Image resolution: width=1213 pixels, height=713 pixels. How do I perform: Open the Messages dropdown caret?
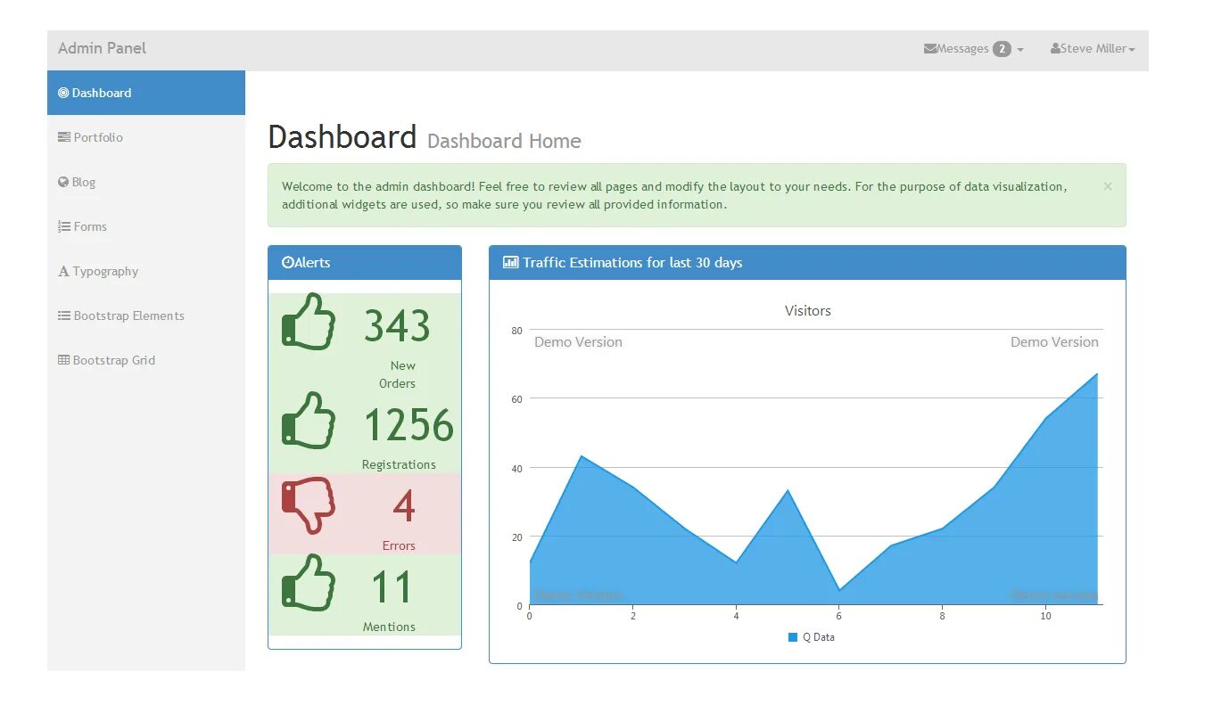point(1020,50)
